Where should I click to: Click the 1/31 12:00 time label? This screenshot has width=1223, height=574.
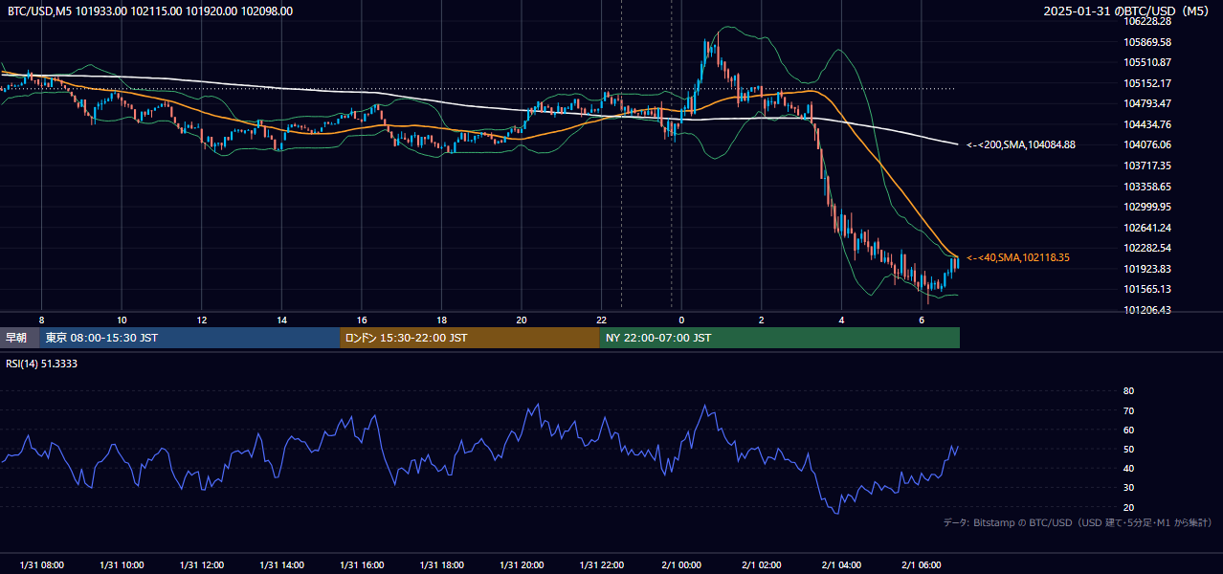201,565
